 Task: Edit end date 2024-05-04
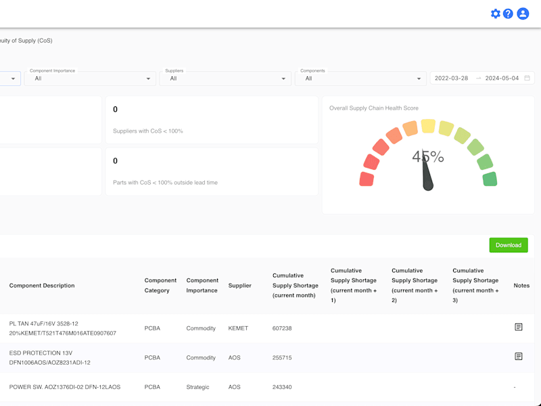[x=502, y=78]
